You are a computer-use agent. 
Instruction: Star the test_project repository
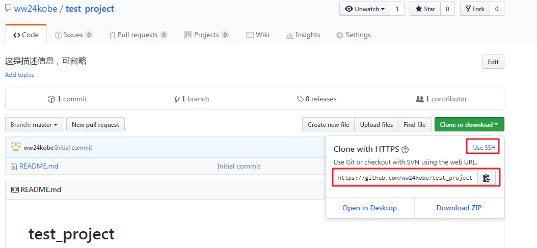pos(425,9)
